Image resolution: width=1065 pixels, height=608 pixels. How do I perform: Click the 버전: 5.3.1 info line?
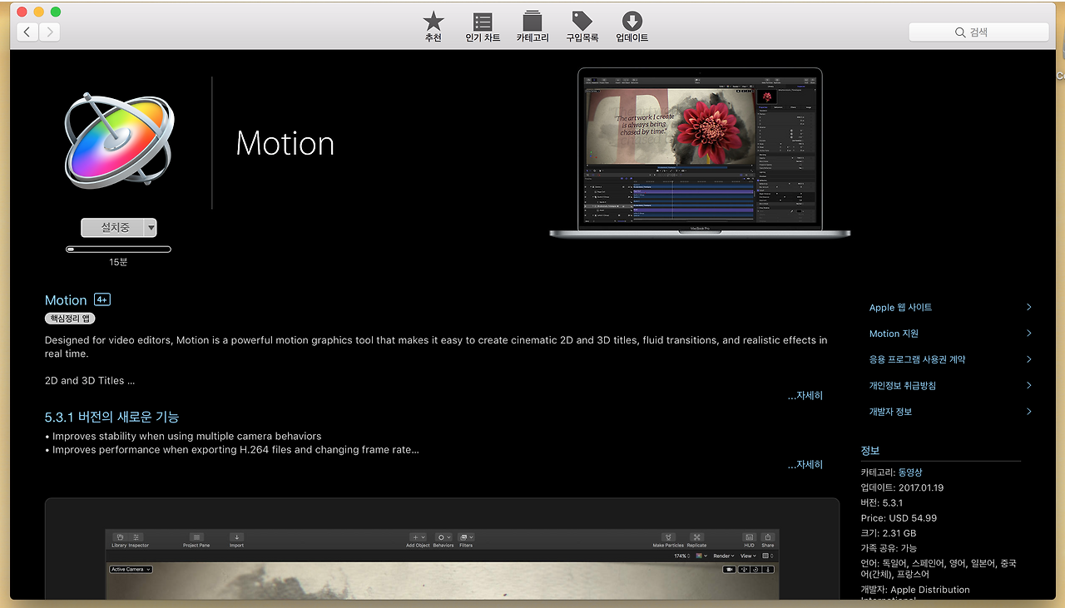(x=882, y=503)
